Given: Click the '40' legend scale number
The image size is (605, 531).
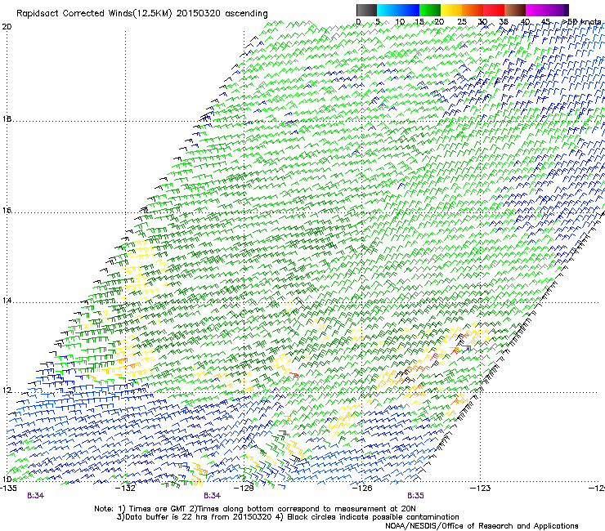Looking at the screenshot, I should tap(525, 21).
